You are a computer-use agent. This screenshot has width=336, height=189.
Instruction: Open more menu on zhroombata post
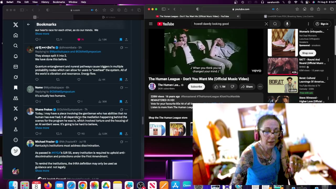point(126,48)
